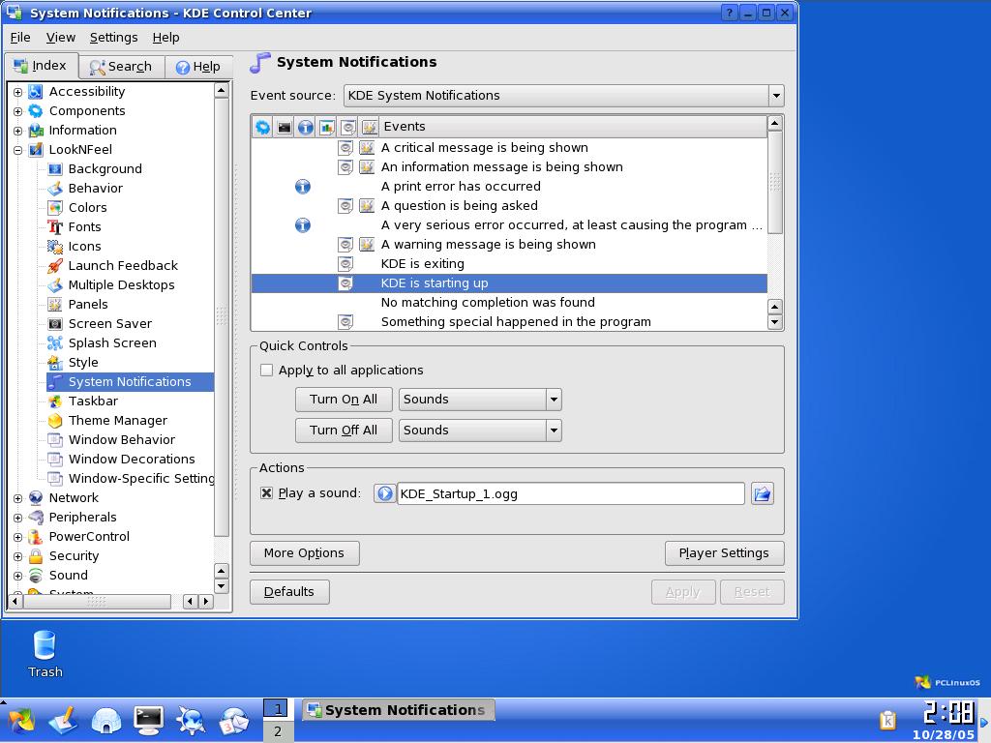
Task: Click the Turn On All button
Action: (x=344, y=400)
